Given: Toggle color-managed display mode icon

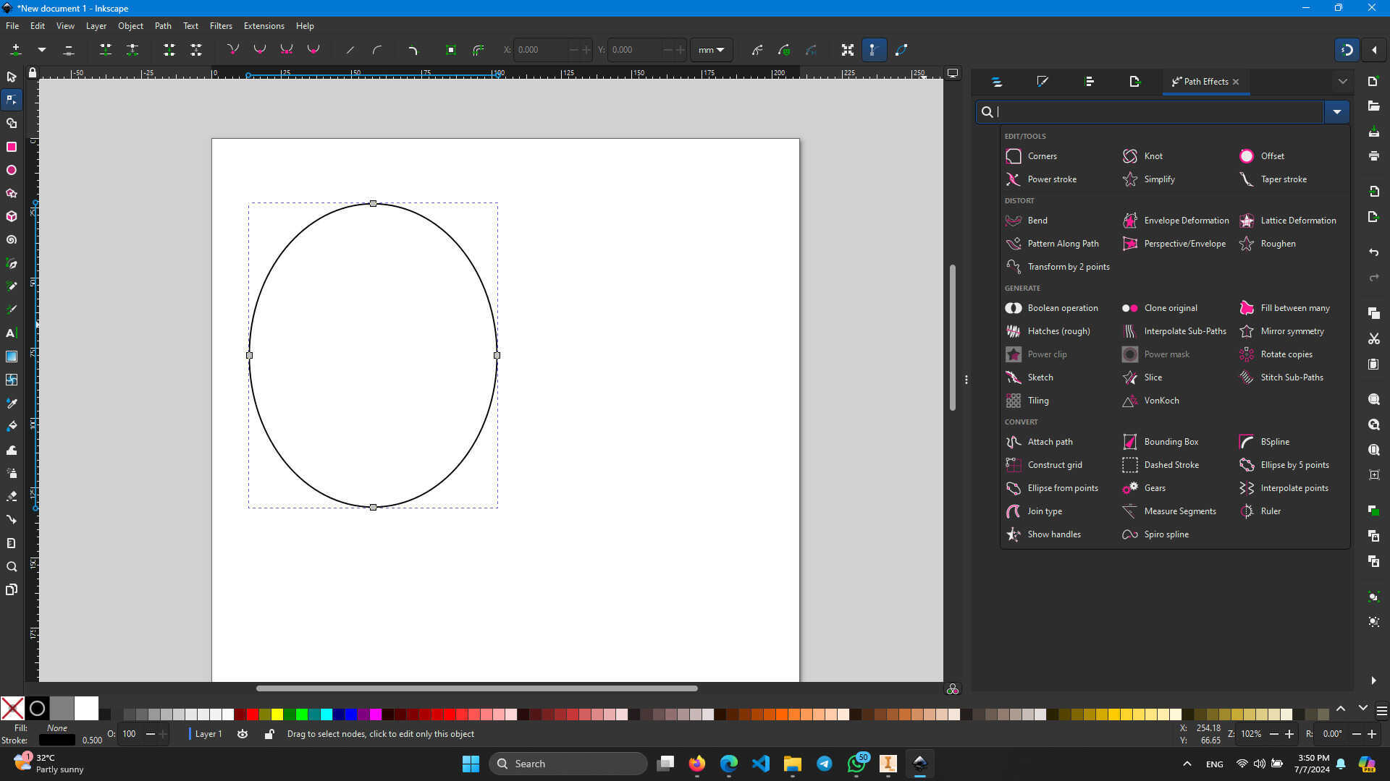Looking at the screenshot, I should coord(953,689).
